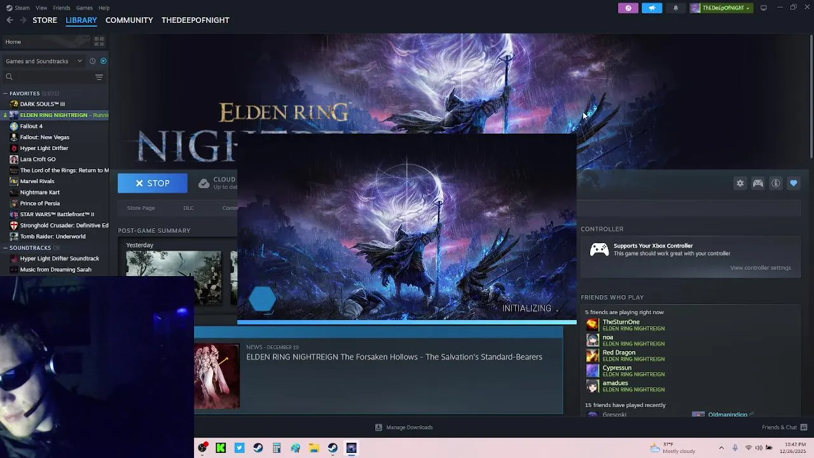The width and height of the screenshot is (814, 458).
Task: Select Fallout 4 in library
Action: point(31,126)
